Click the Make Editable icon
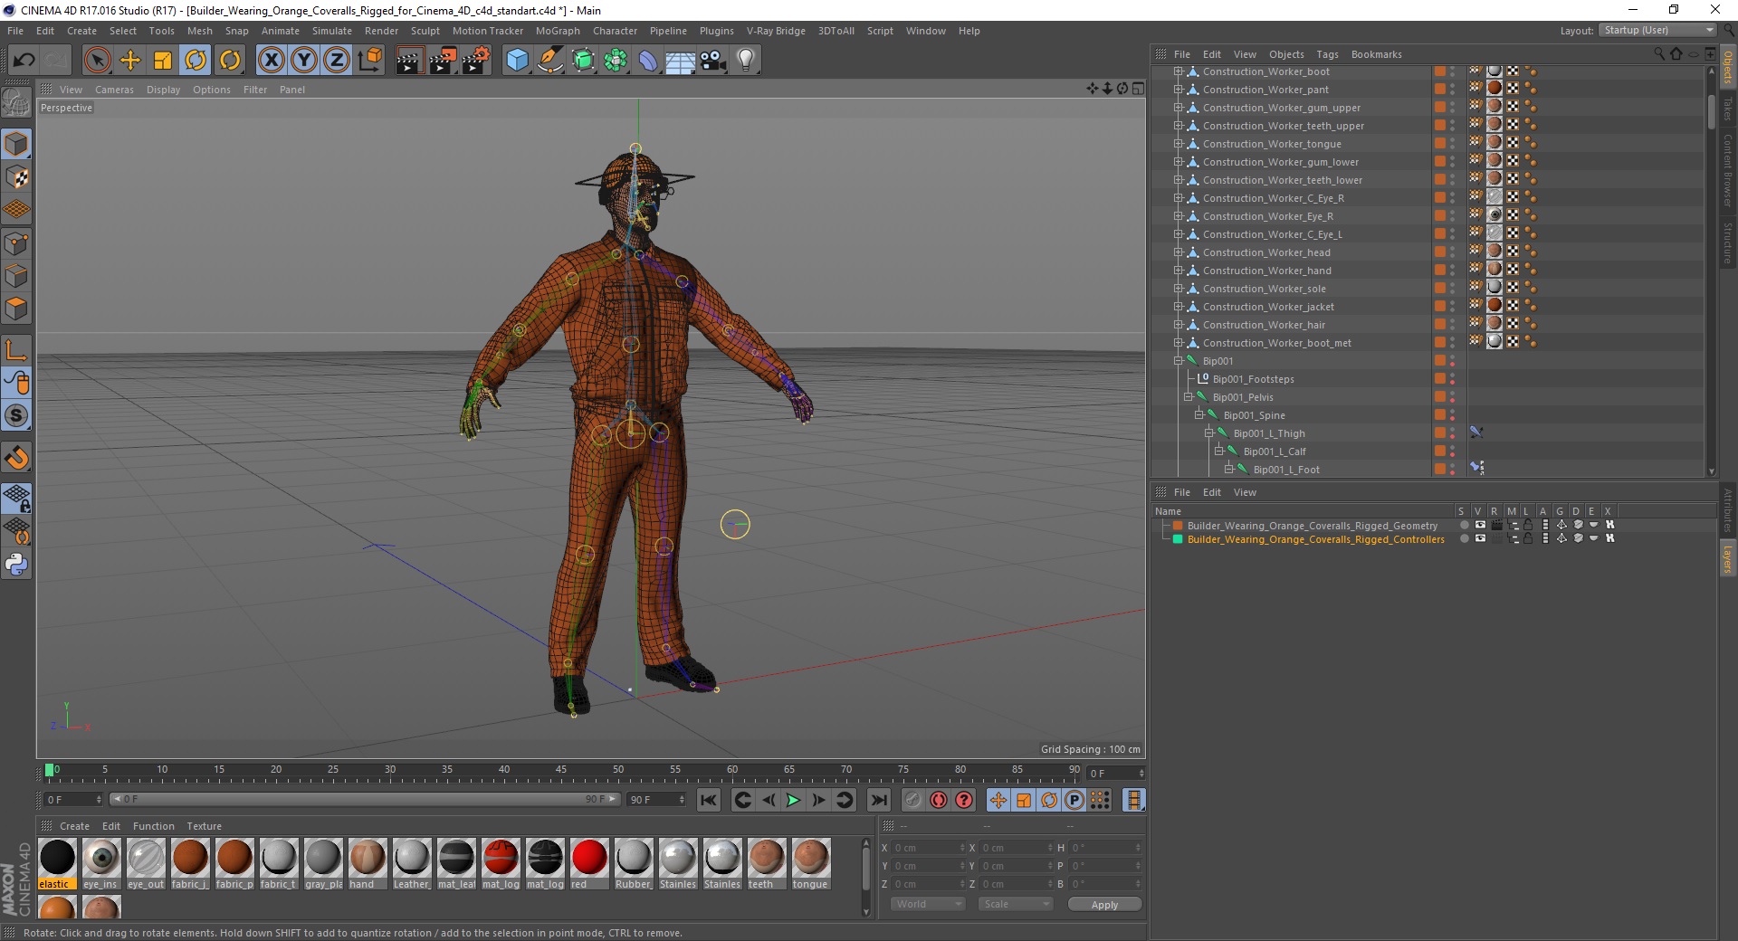 (16, 103)
